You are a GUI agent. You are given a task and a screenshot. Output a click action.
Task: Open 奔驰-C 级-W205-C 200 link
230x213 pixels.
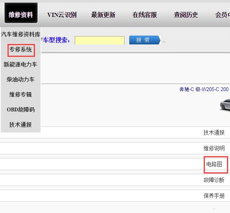(204, 89)
